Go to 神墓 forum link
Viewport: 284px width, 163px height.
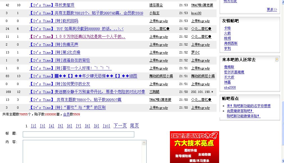click(227, 82)
